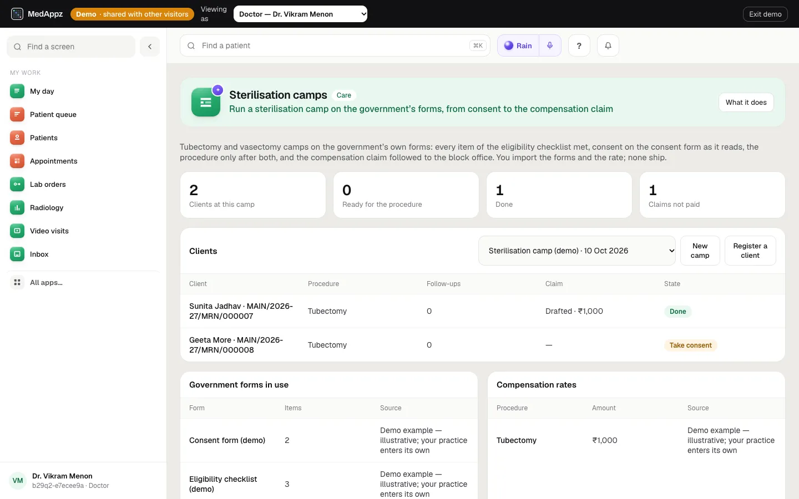Click Dr. Vikram Menon profile name
799x499 pixels.
pos(62,476)
